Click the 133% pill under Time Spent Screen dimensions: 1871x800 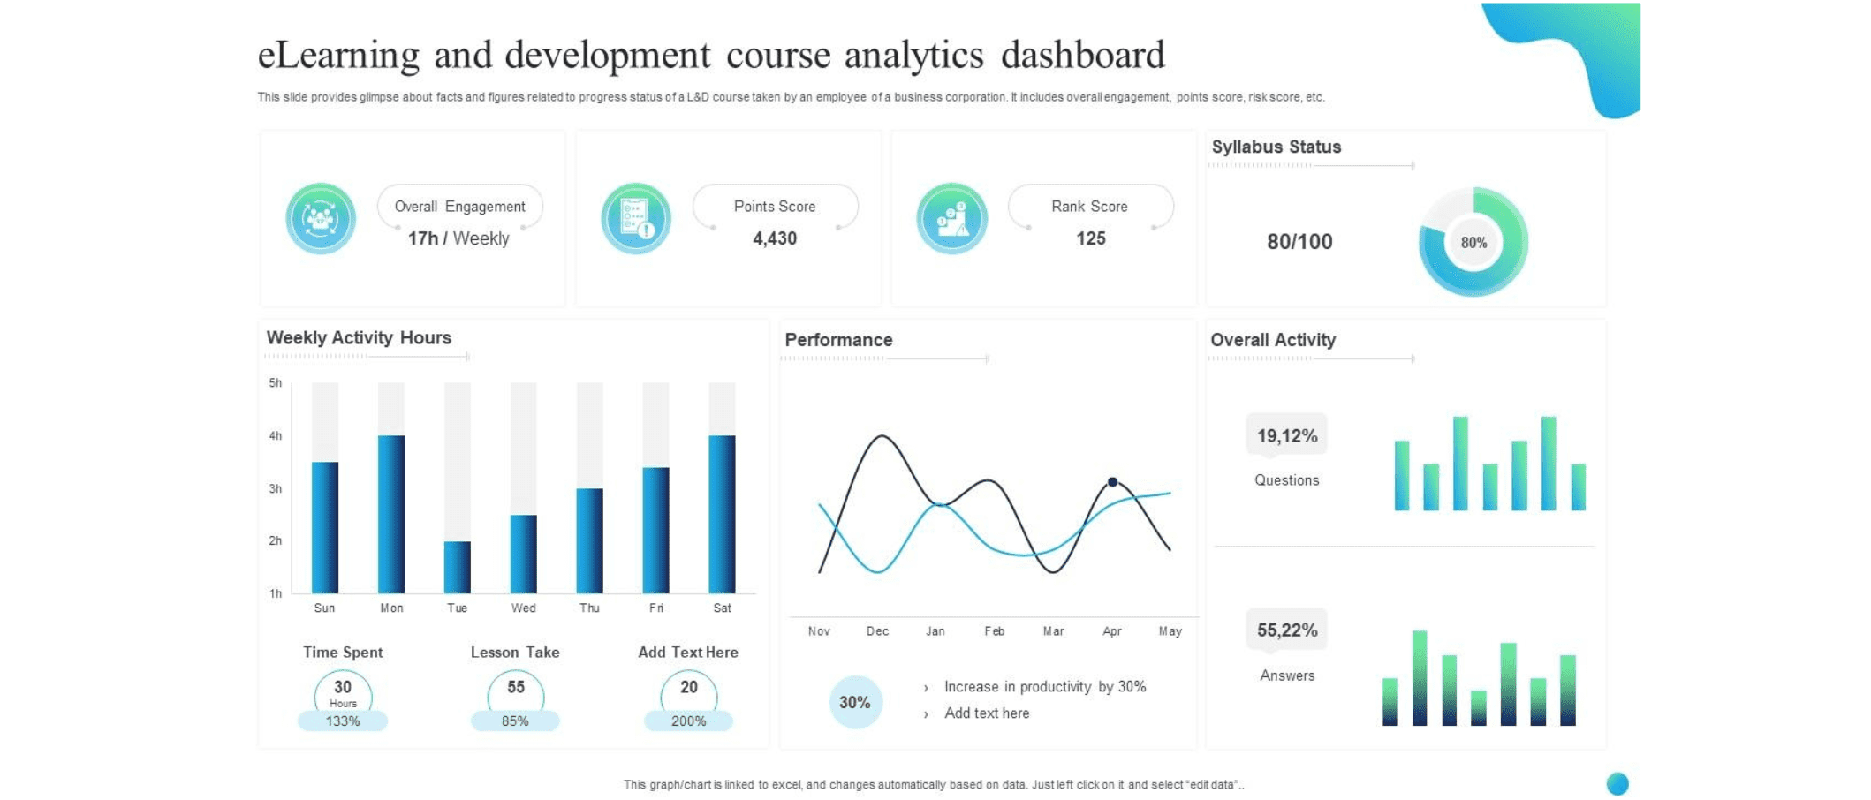click(343, 721)
